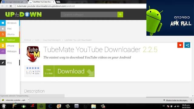The image size is (194, 109).
Task: Select the Windows platform icon in sidebar
Action: 3,23
